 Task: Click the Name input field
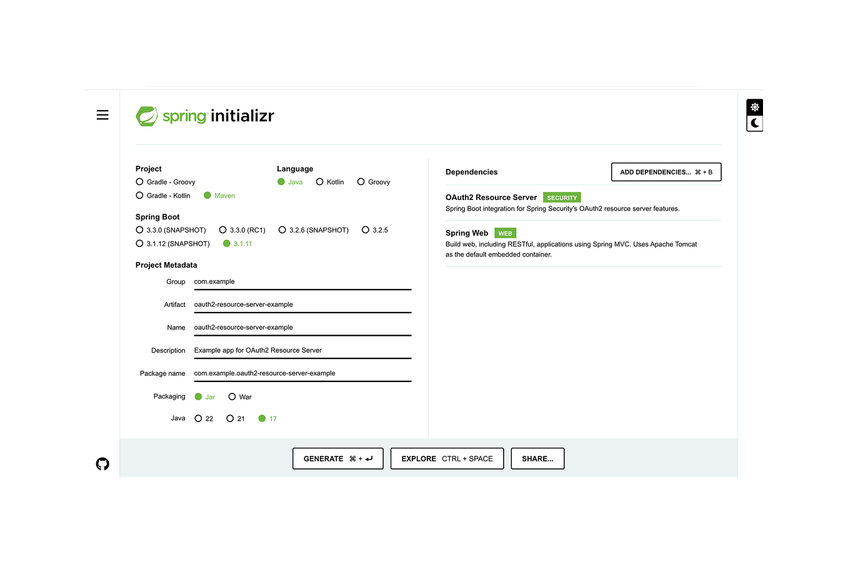(302, 328)
